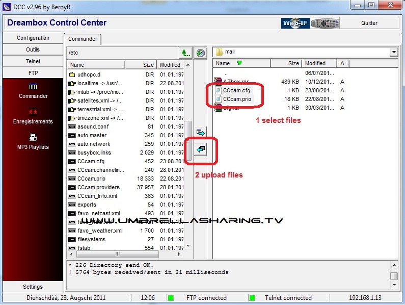
Task: Open the FTP section
Action: point(33,73)
